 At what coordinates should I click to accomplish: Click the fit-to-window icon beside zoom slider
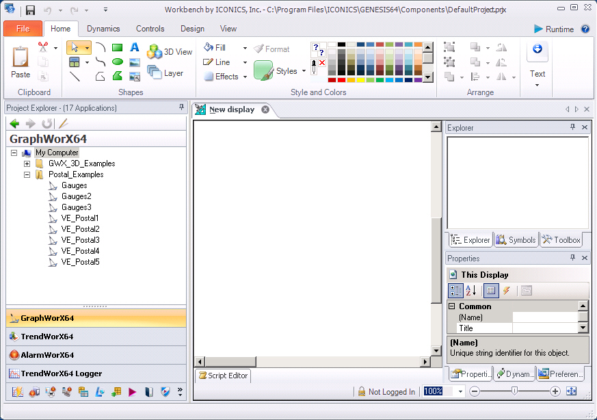point(572,391)
